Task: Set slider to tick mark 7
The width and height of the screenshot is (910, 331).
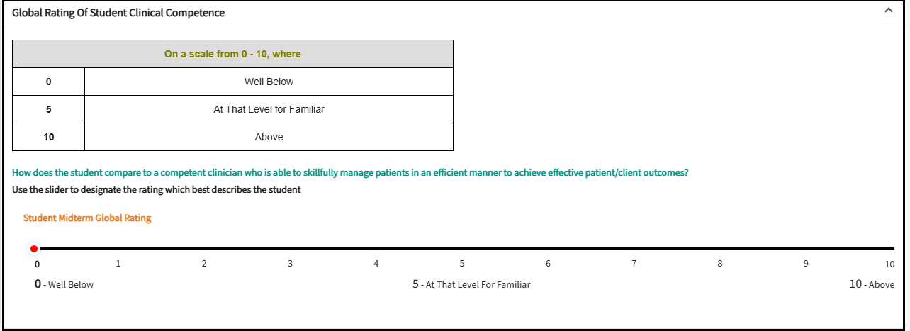Action: tap(634, 249)
